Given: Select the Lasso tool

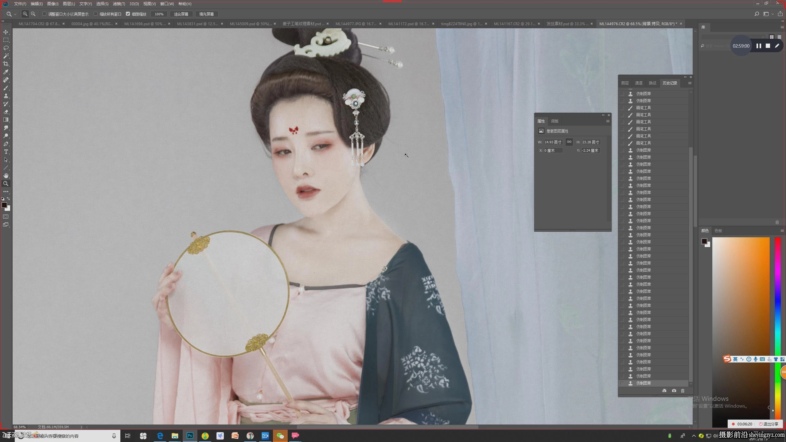Looking at the screenshot, I should point(6,48).
